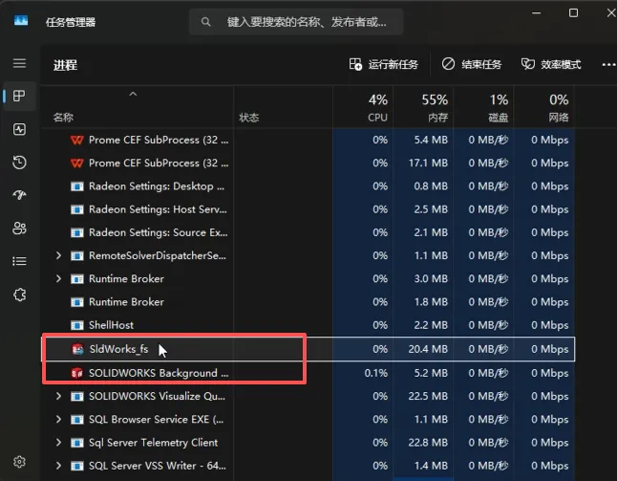Screen dimensions: 617x481
Task: Open the App history sidebar icon
Action: [19, 163]
